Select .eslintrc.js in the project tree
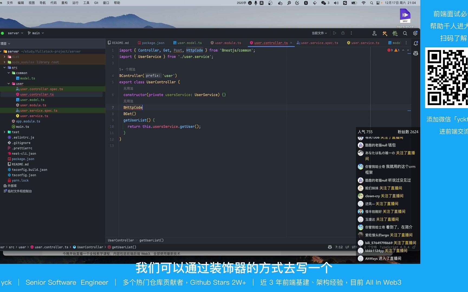This screenshot has height=292, width=468. point(21,138)
